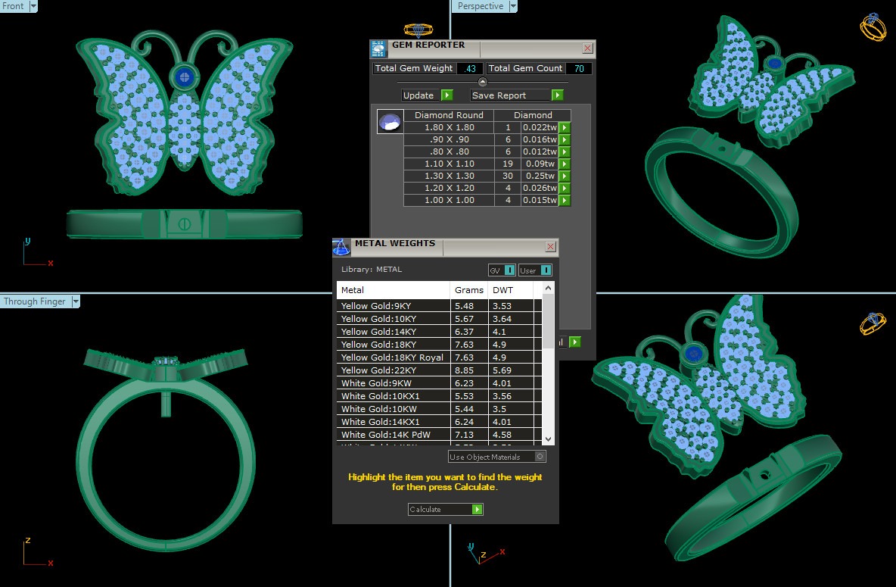Screen dimensions: 896x587
Task: Select the Diamond Round gem thumbnail
Action: point(390,122)
